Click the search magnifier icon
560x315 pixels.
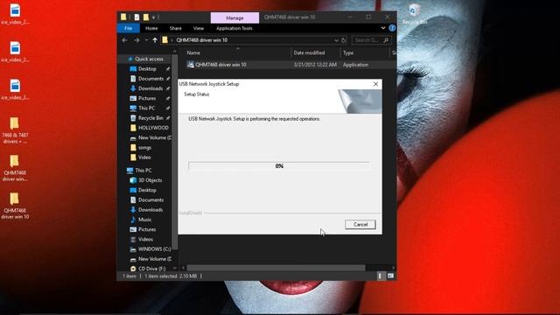(386, 40)
